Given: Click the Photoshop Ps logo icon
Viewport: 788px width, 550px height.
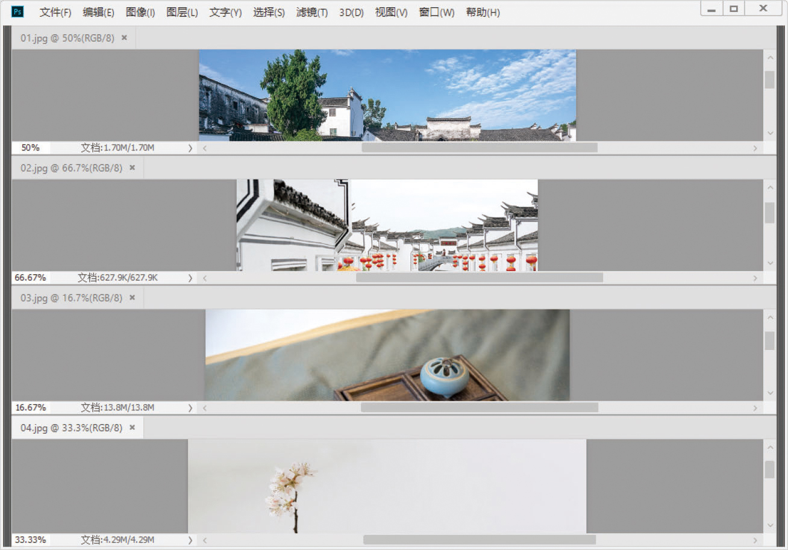Looking at the screenshot, I should [x=17, y=11].
